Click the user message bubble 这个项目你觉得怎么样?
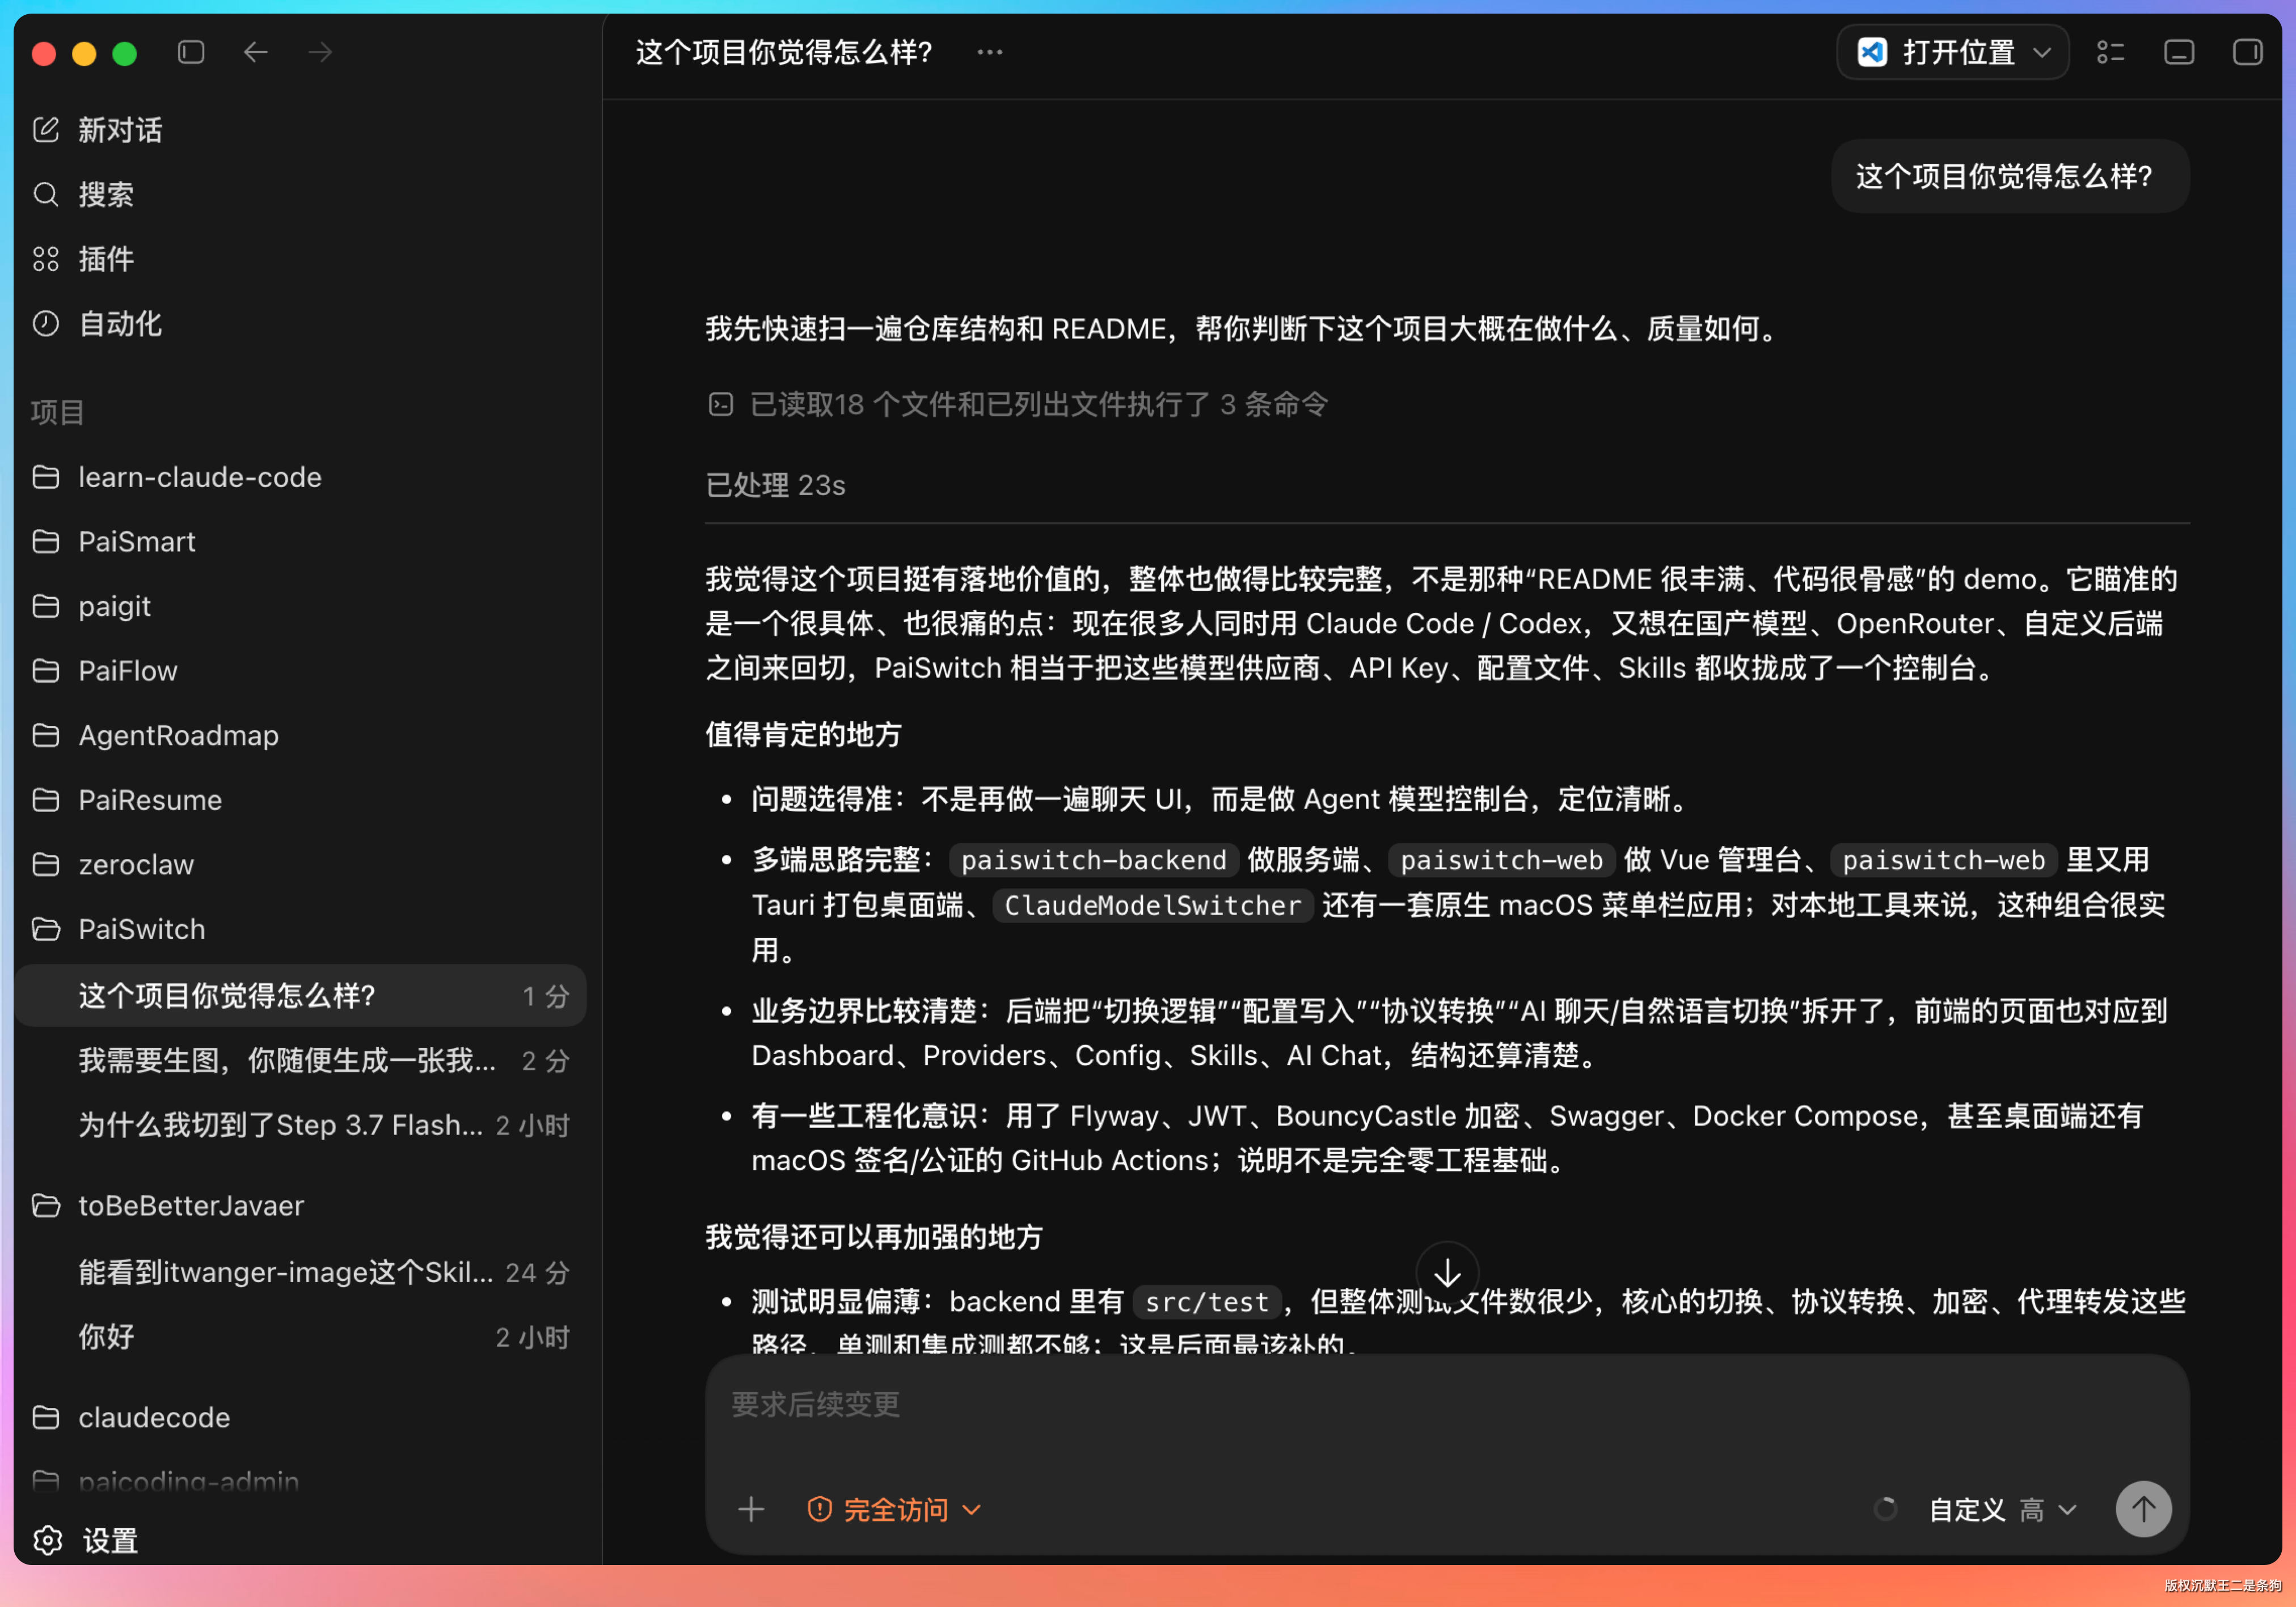 click(2010, 176)
